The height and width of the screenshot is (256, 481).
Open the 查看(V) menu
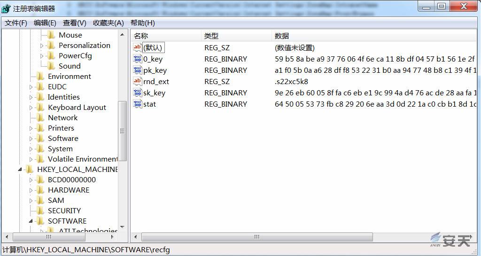[74, 23]
